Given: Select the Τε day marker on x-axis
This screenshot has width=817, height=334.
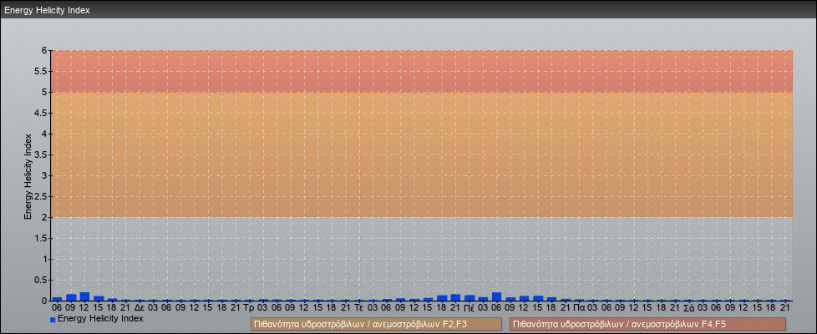Looking at the screenshot, I should (x=358, y=308).
